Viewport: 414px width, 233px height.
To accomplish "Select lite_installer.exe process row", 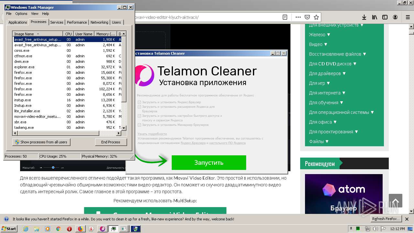I will [x=67, y=111].
